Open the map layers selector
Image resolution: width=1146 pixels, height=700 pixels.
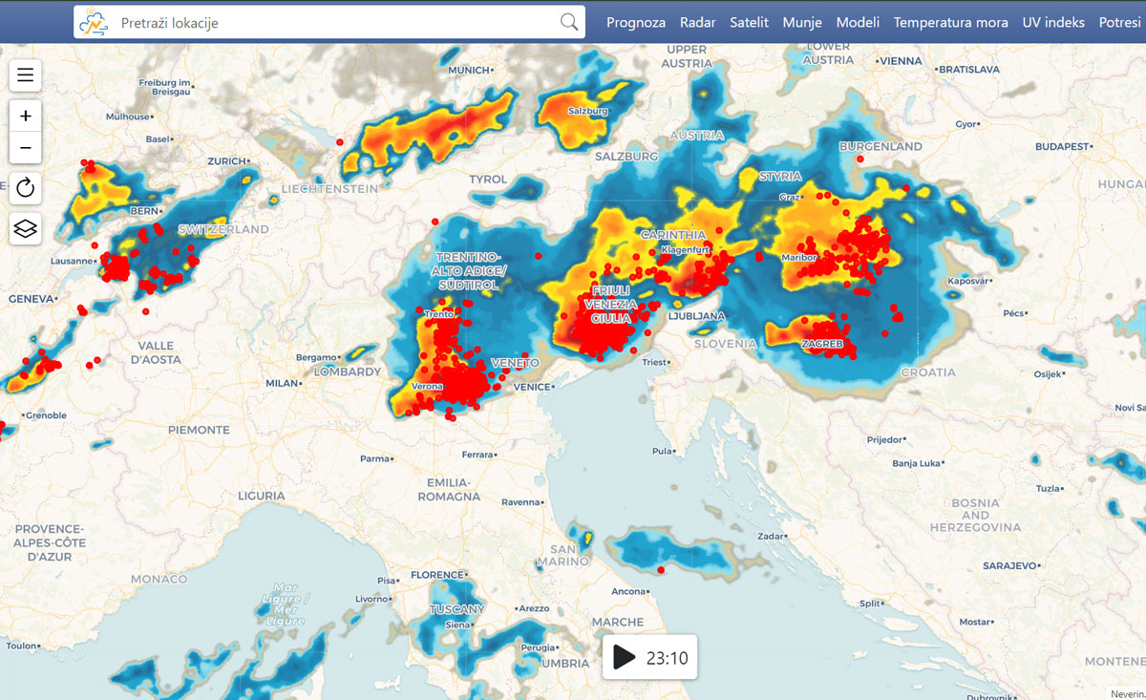pos(26,229)
